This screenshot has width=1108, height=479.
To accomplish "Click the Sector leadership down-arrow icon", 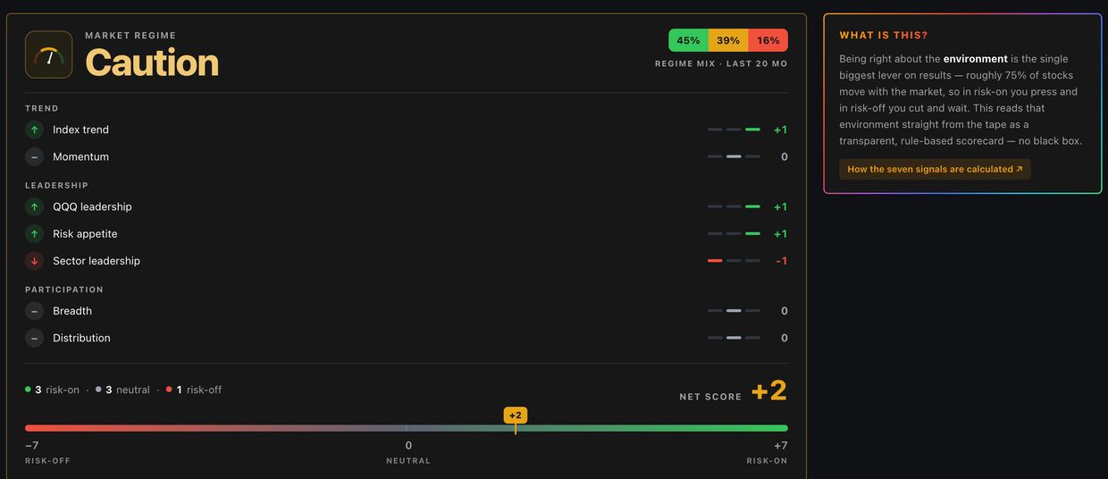I will tap(34, 261).
